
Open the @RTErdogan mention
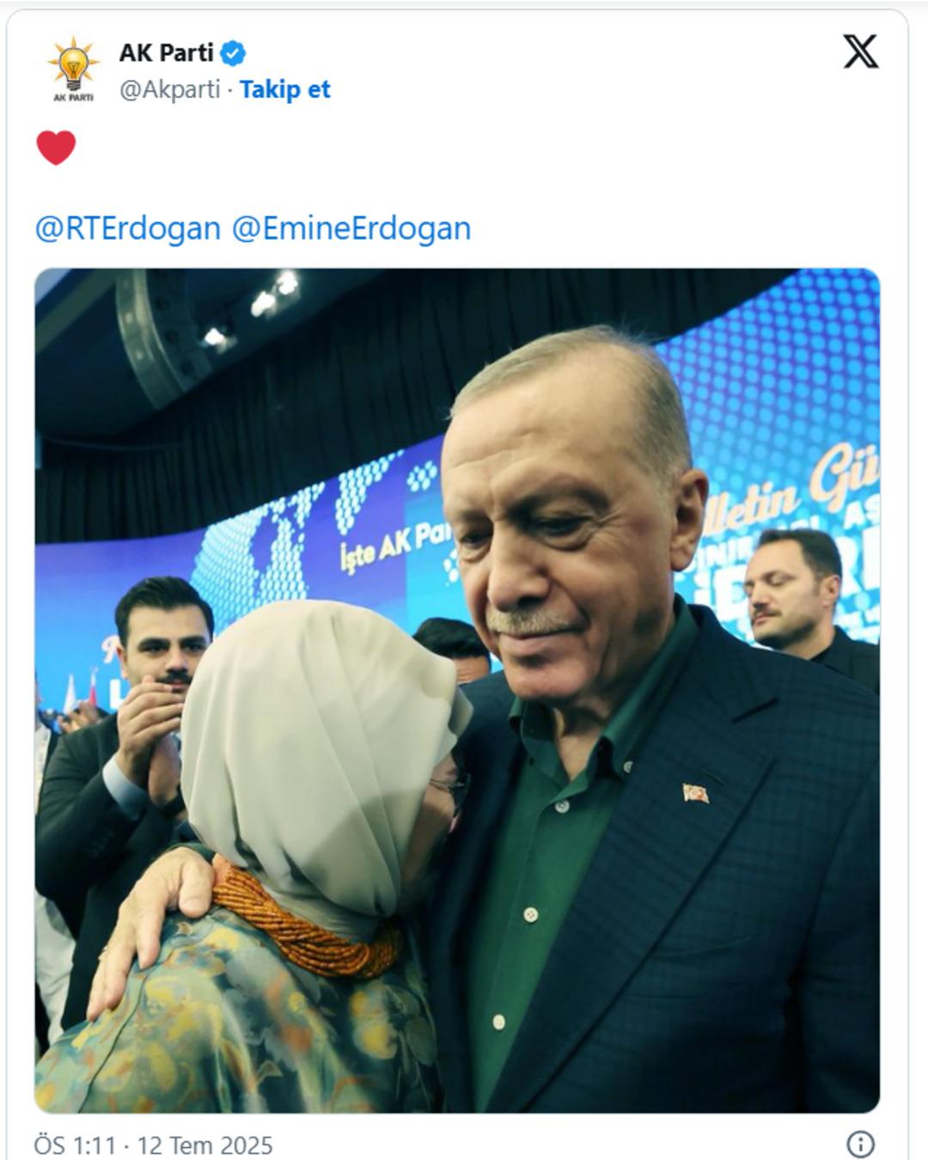pos(128,229)
